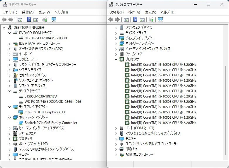229x168 pixels.
Task: Collapse DESKTOP-KNFU2EH root node
Action: (x=4, y=28)
